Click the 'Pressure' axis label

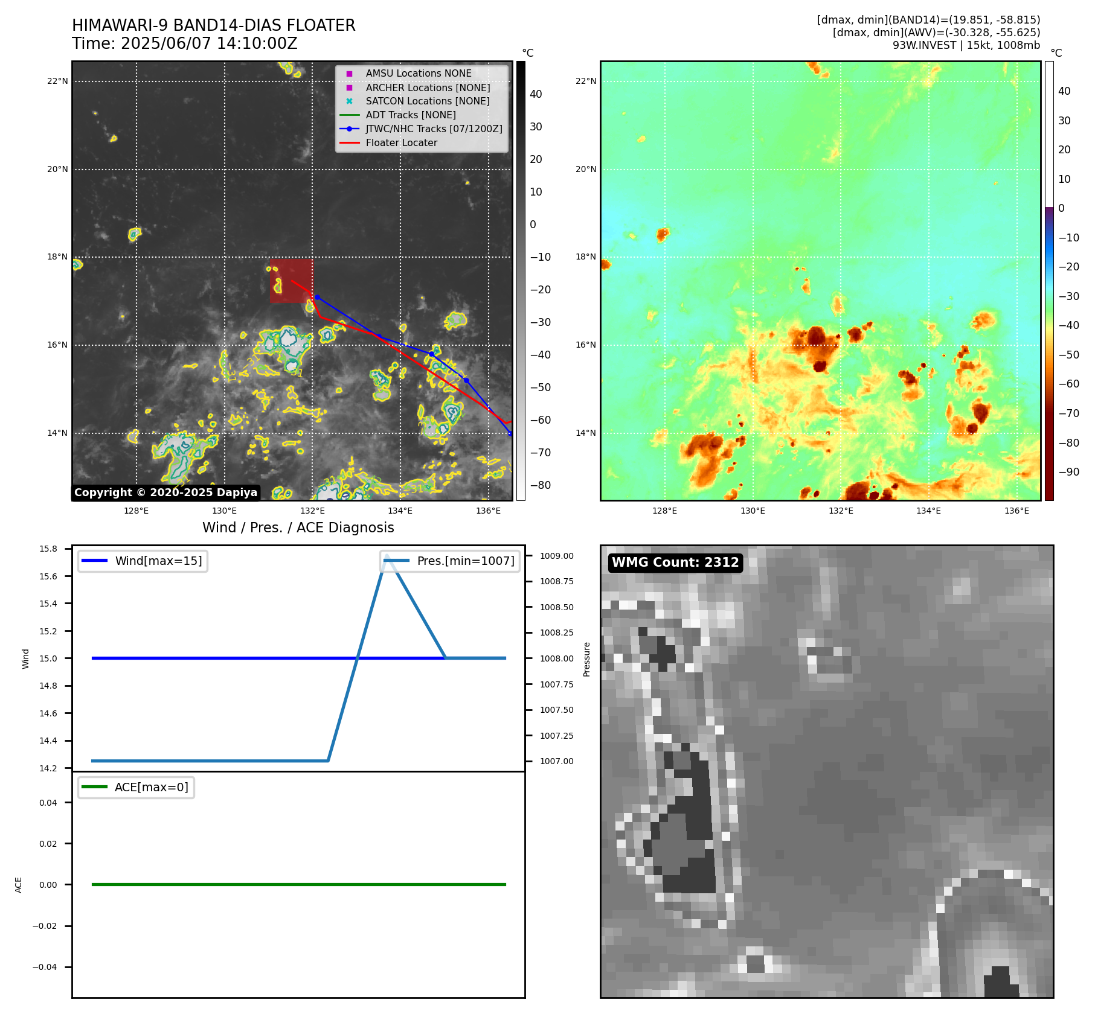tap(586, 659)
